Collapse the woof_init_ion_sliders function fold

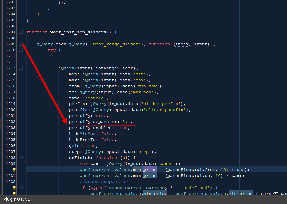coord(21,32)
